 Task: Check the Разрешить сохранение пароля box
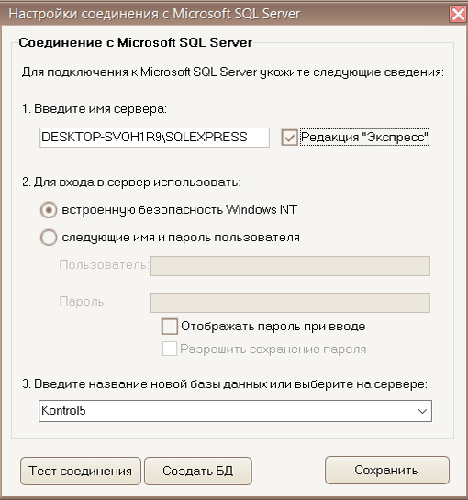pyautogui.click(x=170, y=349)
